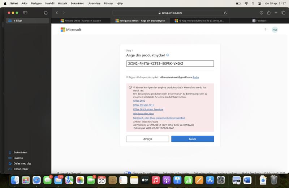289x188 pixels.
Task: Open Microsoft Word from the Dock
Action: click(247, 180)
